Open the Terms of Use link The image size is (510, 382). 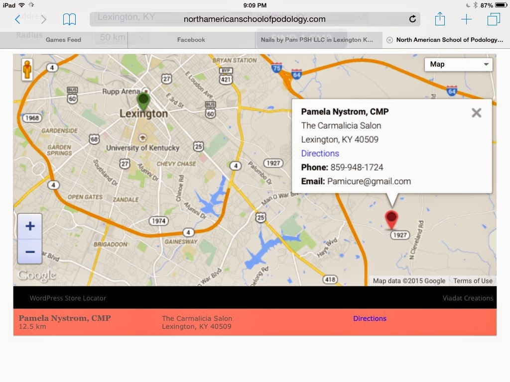coord(473,281)
